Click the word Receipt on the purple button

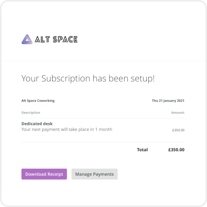[55, 174]
